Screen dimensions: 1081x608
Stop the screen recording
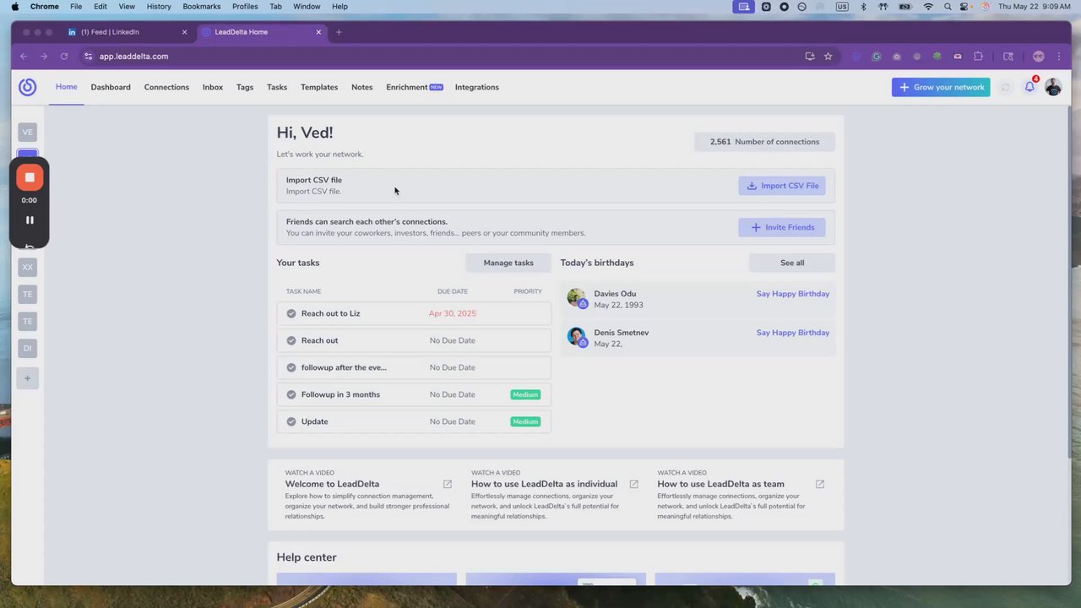pyautogui.click(x=30, y=177)
